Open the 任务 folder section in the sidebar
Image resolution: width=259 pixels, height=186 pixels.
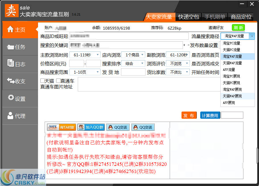pos(20,47)
